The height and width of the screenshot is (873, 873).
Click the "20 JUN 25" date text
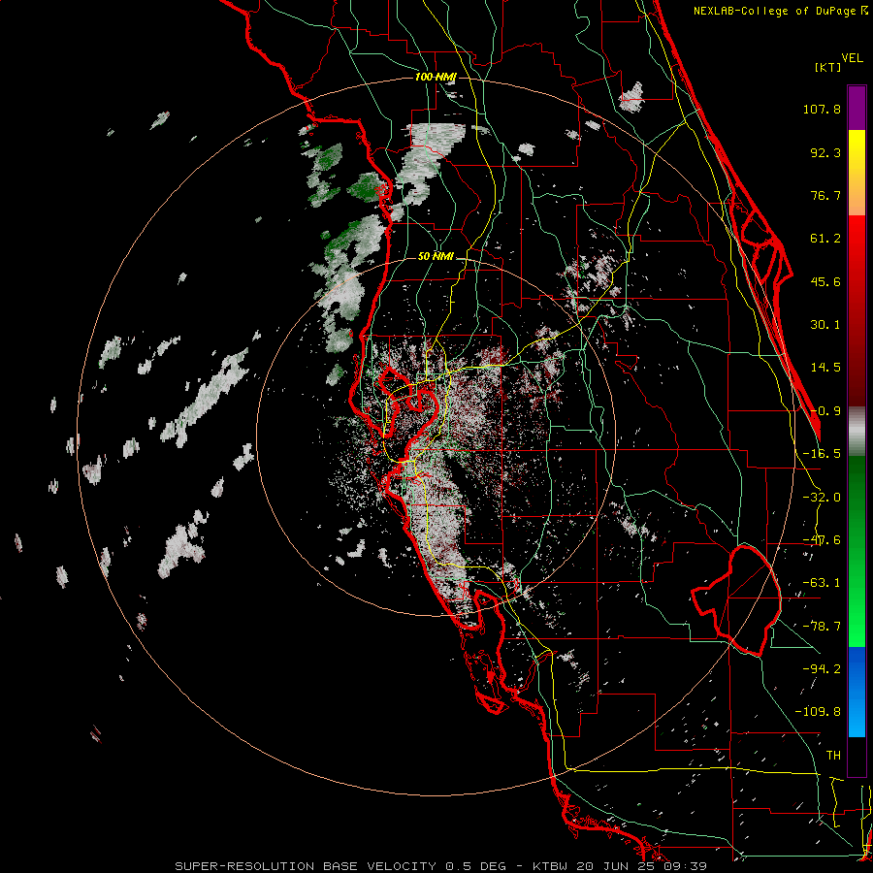click(x=617, y=866)
